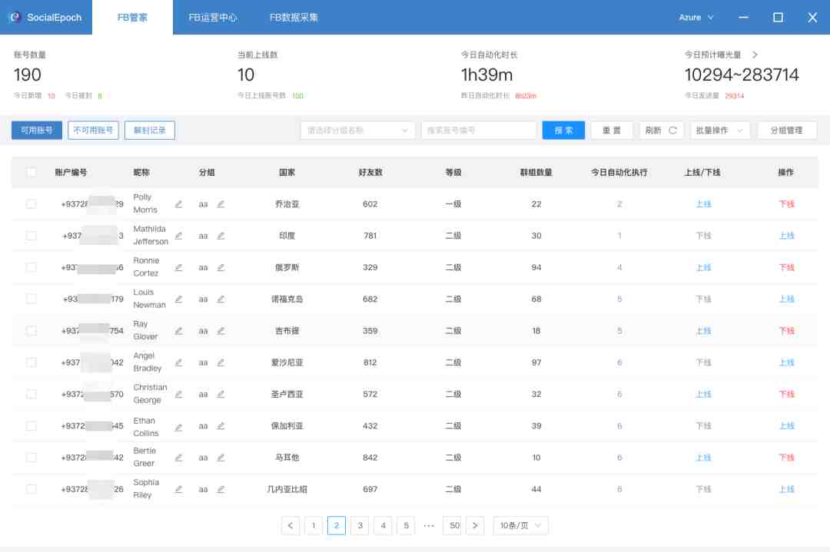The image size is (830, 552).
Task: Edit group pencil icon in Louis Newman row
Action: (x=221, y=299)
